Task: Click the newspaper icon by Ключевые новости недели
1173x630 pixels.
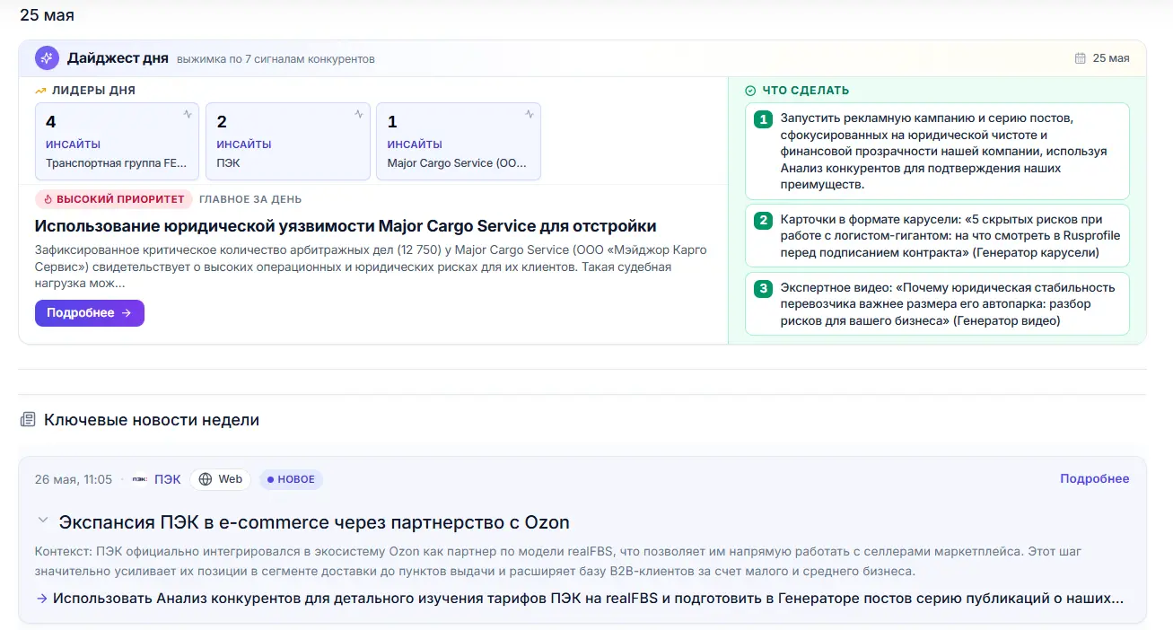Action: [x=28, y=420]
